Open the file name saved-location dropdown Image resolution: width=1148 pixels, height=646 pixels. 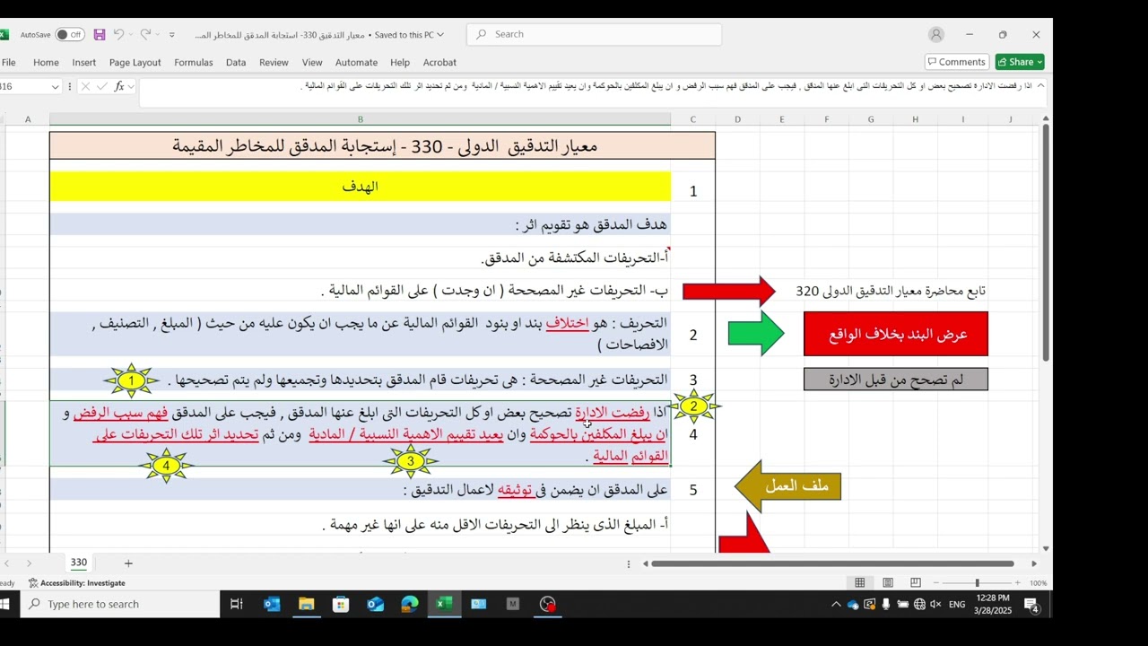[x=440, y=35]
